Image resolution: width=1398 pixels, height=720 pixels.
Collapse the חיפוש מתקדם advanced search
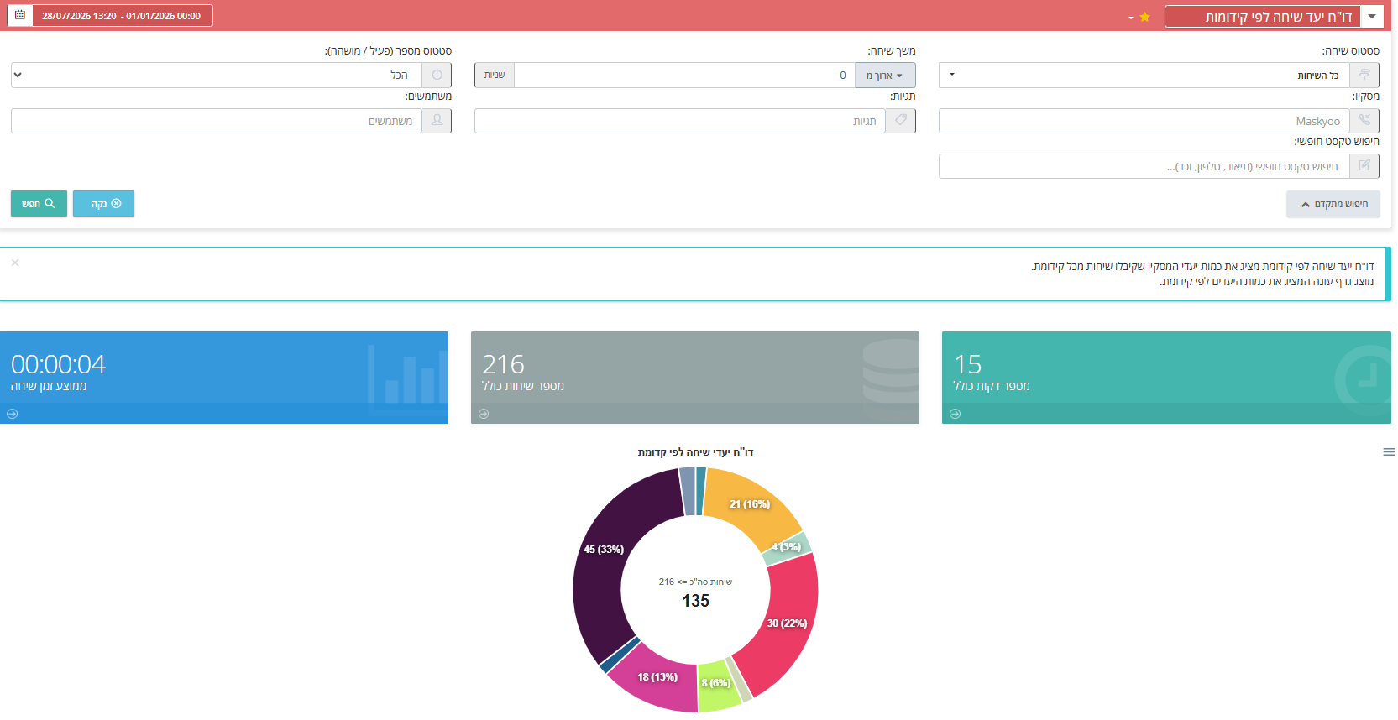(x=1333, y=204)
